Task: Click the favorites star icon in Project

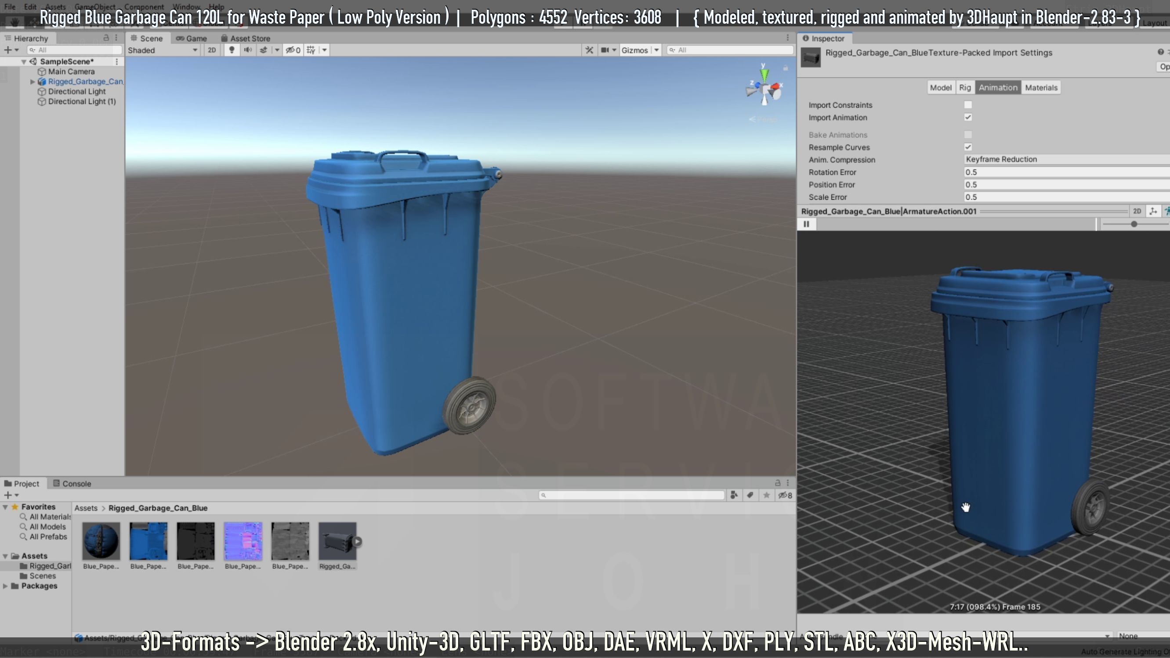Action: (x=766, y=495)
